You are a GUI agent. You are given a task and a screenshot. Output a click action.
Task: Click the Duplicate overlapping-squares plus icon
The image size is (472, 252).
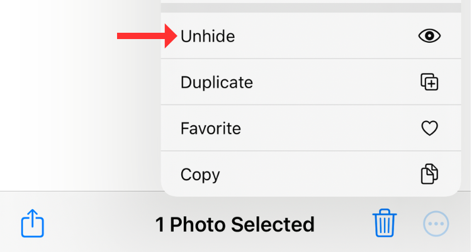pos(429,82)
